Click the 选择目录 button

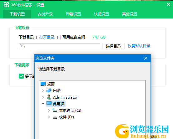tap(113, 46)
